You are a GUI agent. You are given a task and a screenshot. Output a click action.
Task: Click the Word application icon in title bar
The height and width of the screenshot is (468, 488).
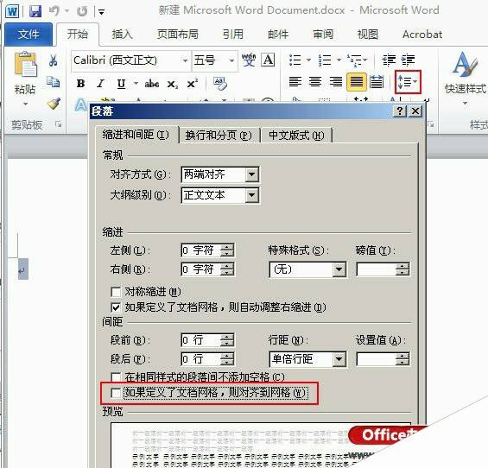coord(12,12)
